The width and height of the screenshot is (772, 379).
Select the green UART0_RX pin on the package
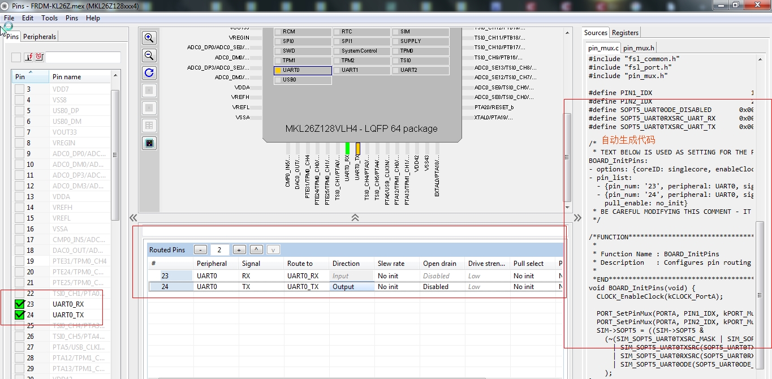[347, 148]
